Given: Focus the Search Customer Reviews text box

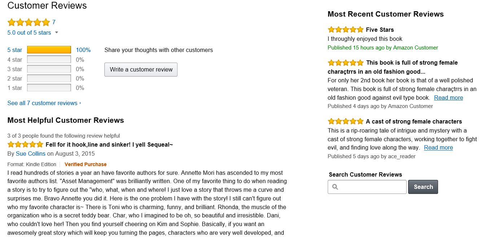Looking at the screenshot, I should click(x=372, y=187).
